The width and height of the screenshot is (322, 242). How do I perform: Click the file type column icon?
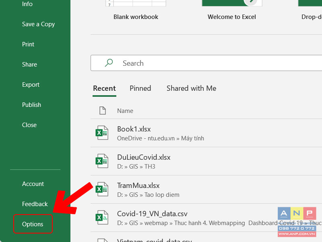[103, 111]
